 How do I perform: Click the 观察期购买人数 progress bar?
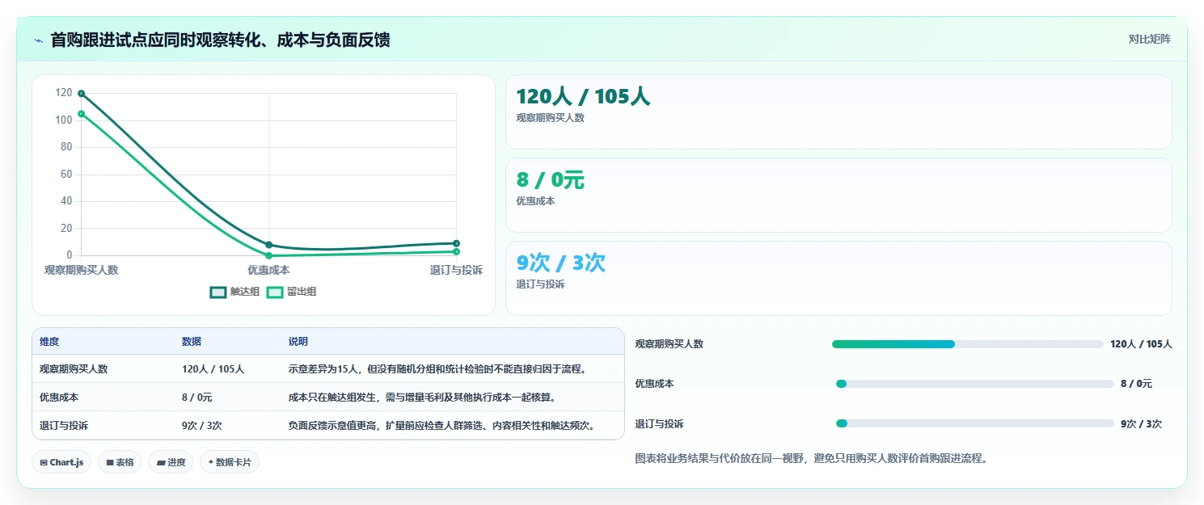pos(967,344)
